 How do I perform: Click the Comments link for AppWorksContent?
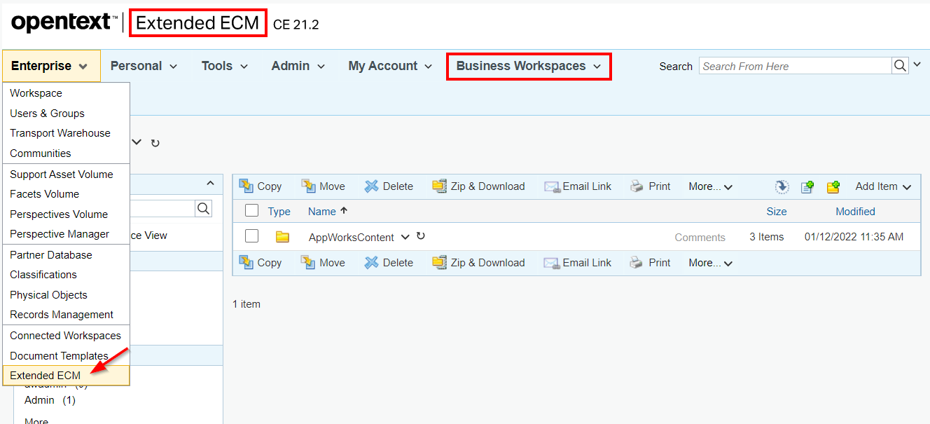click(x=700, y=238)
